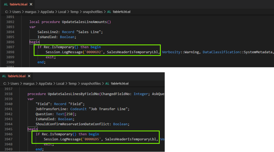This screenshot has height=152, width=274.
Task: Click AL file icon on top editor tab
Action: coord(6,4)
